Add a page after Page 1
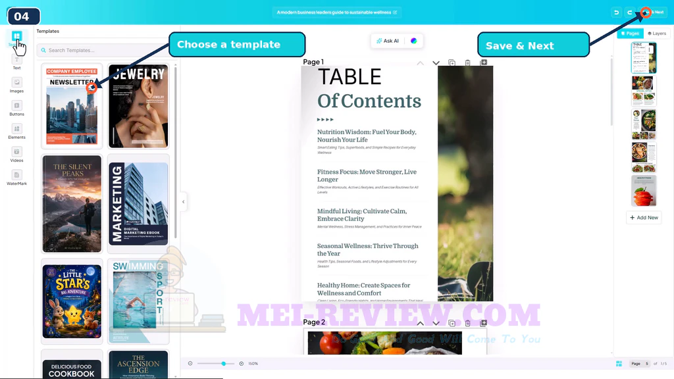Image resolution: width=674 pixels, height=379 pixels. click(484, 63)
